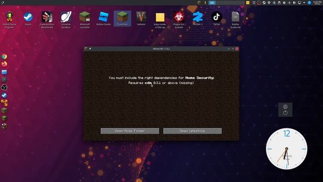323x182 pixels.
Task: Open Roblox Studio desktop icon
Action: 103,19
